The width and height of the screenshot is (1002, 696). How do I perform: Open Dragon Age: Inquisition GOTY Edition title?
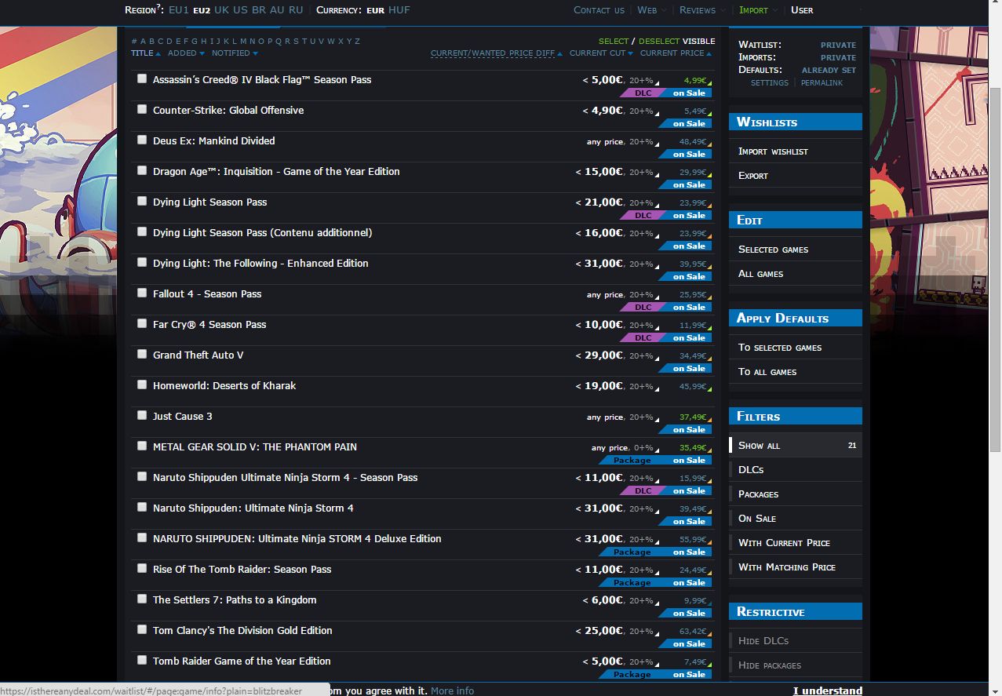click(276, 172)
